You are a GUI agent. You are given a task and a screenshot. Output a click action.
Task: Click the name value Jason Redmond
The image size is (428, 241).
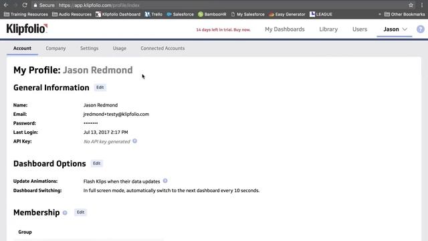pyautogui.click(x=100, y=105)
